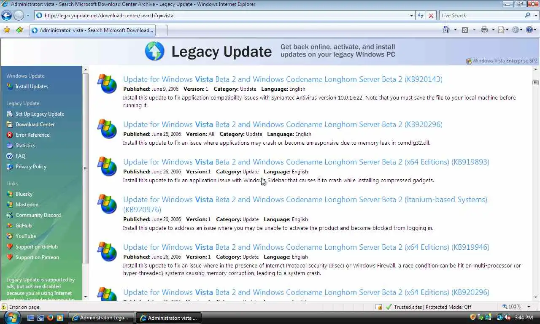The height and width of the screenshot is (324, 540).
Task: Open Set Up Legacy Update link
Action: pyautogui.click(x=40, y=114)
